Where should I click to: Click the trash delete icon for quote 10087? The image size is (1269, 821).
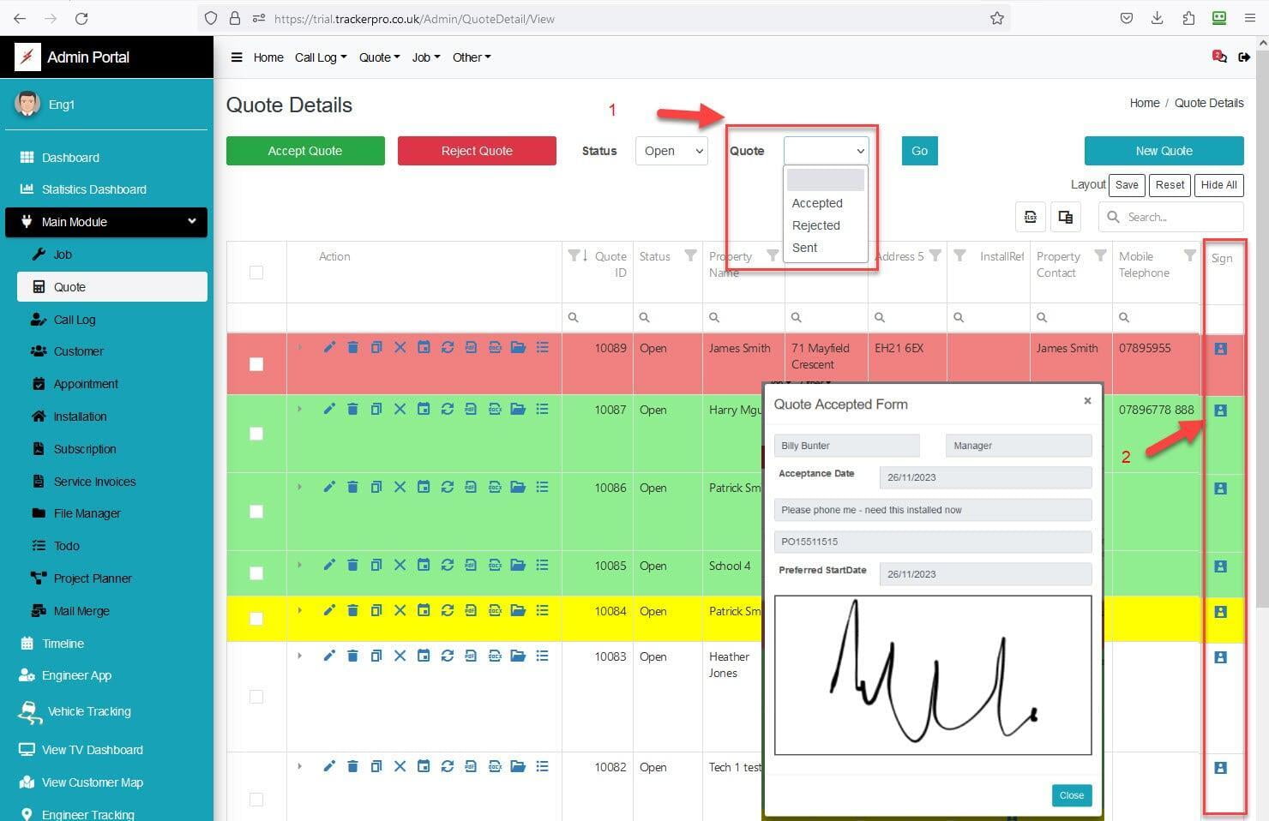(x=352, y=409)
